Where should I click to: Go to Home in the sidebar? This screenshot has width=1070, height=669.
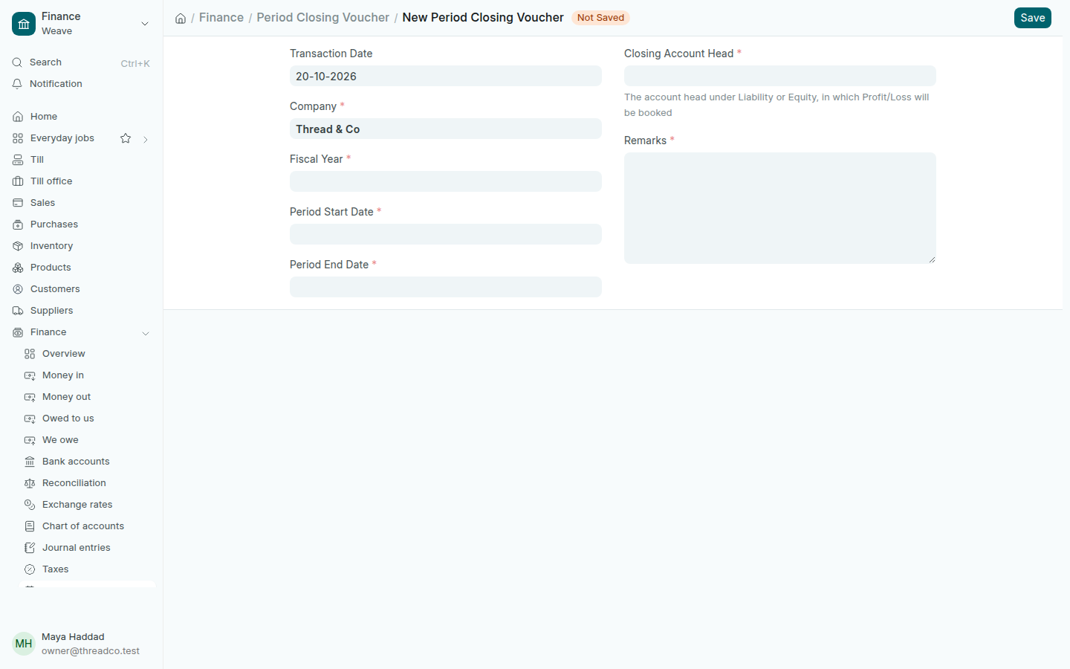coord(81,117)
